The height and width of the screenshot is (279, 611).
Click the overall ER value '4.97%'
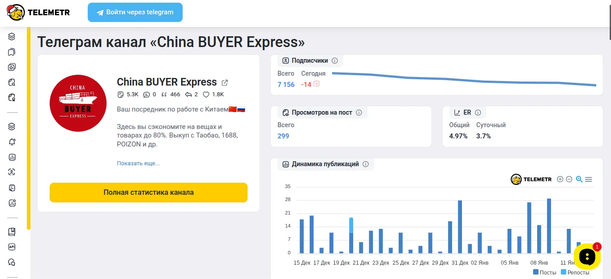tap(458, 136)
